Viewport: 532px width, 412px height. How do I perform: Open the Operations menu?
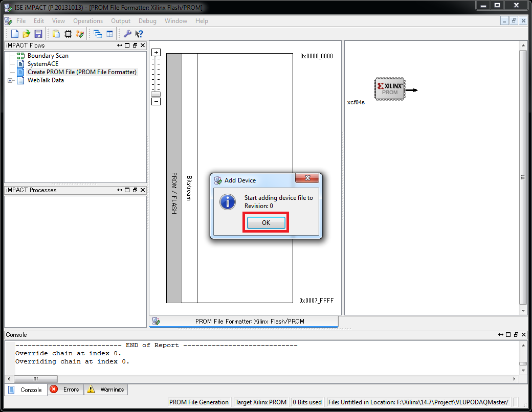(x=88, y=21)
